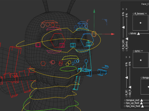
Task: Toggle the tongue_out keyframe diamond
Action: tap(125, 100)
